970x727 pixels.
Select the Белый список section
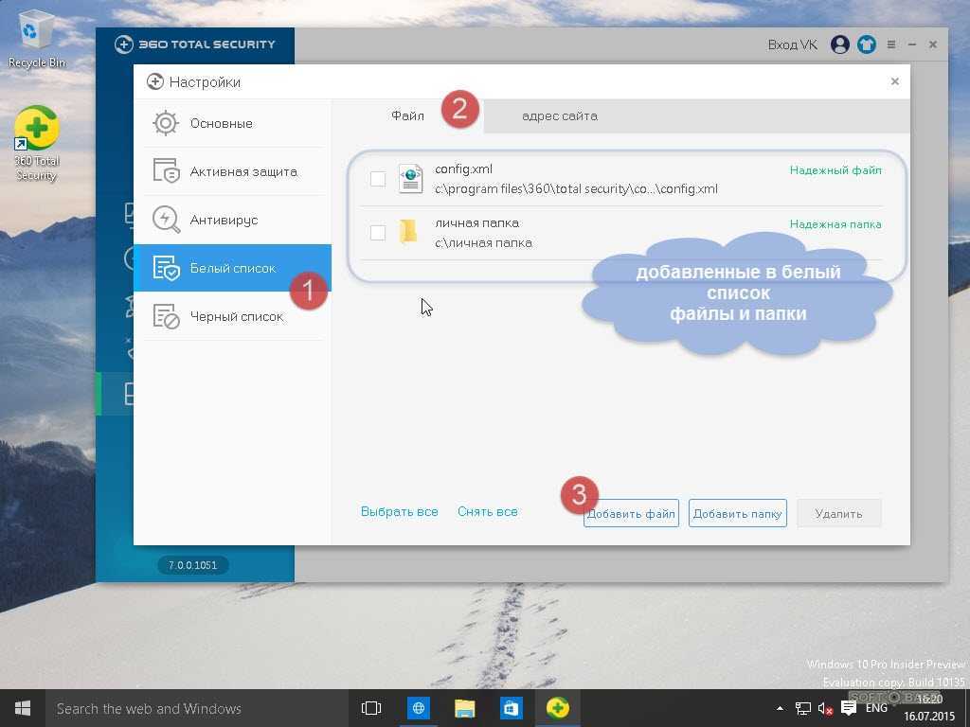232,268
